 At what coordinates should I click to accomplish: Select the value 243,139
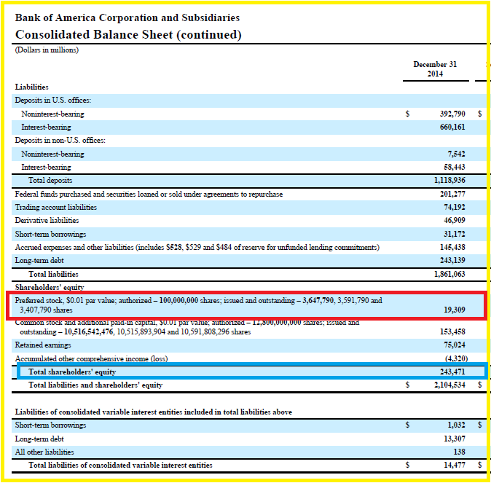tap(452, 260)
